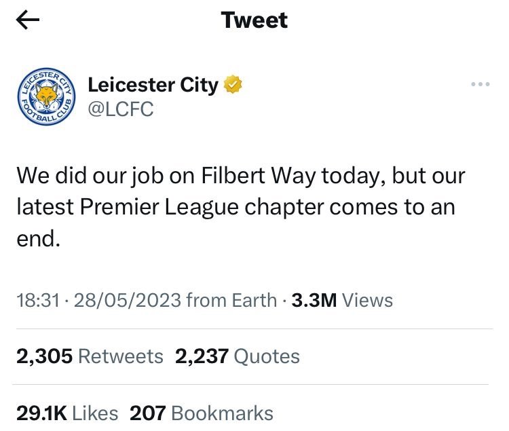Click the 18:31 timestamp
This screenshot has height=431, width=509.
[38, 300]
